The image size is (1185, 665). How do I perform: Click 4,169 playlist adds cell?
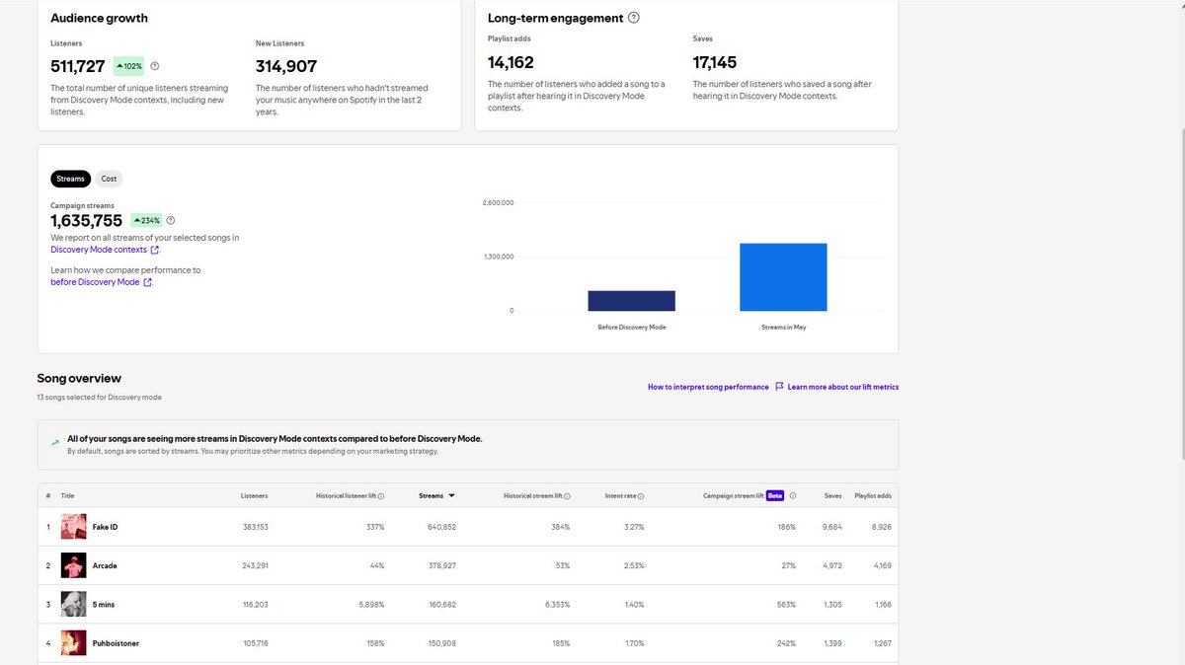tap(881, 565)
